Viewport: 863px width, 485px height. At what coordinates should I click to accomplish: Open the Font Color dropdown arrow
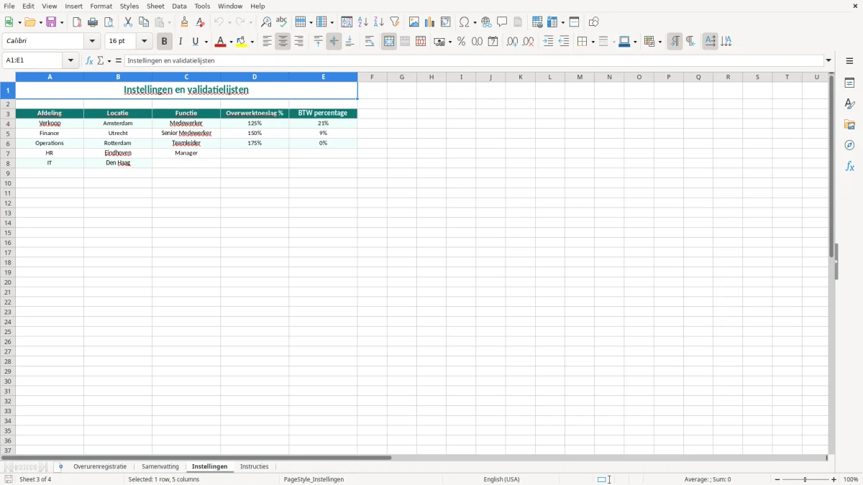point(231,42)
